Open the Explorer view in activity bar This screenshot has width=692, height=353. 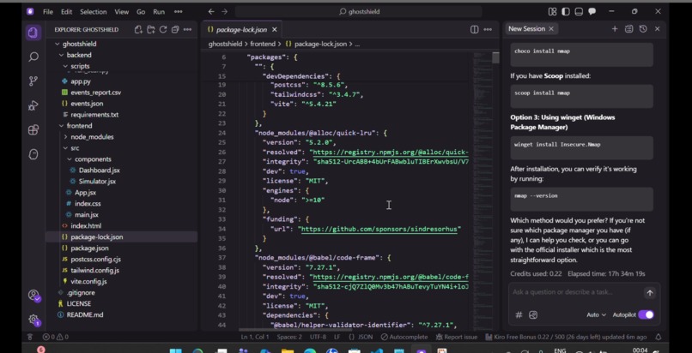point(33,33)
